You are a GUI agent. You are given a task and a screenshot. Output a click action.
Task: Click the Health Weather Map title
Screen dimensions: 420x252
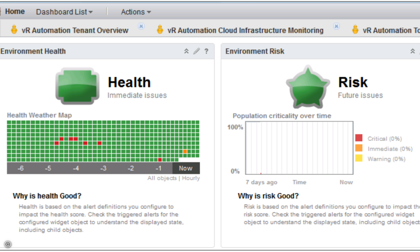point(40,115)
